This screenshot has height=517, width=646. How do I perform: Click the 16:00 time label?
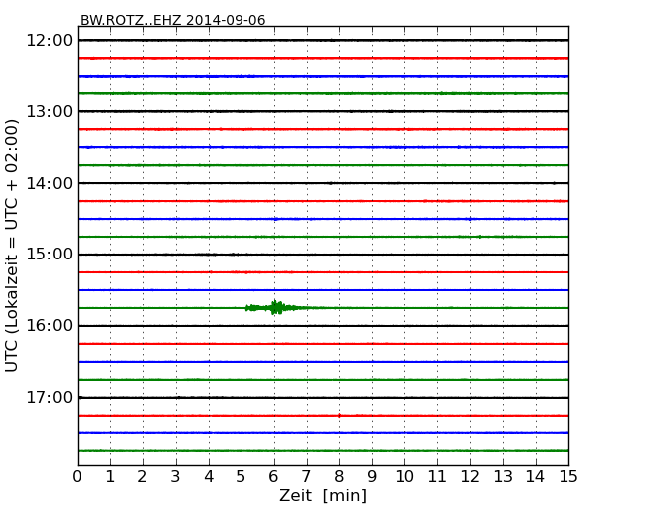click(x=50, y=326)
